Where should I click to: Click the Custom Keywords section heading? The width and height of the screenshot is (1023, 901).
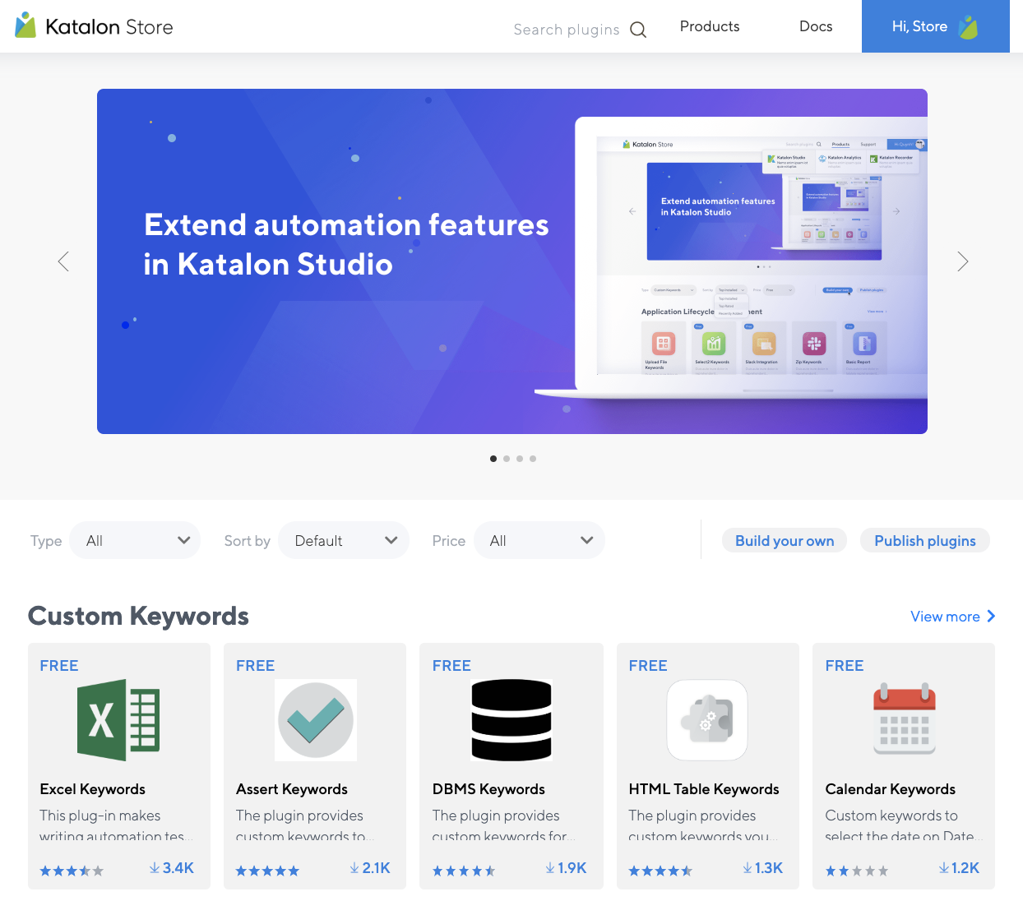coord(138,616)
